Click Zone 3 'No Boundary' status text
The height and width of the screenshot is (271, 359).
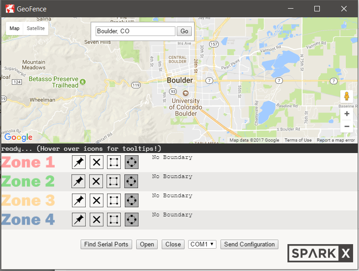click(172, 195)
